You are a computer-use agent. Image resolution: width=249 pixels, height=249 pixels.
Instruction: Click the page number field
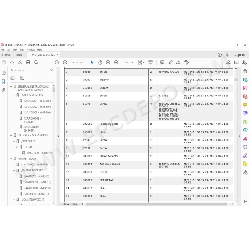click(73, 63)
